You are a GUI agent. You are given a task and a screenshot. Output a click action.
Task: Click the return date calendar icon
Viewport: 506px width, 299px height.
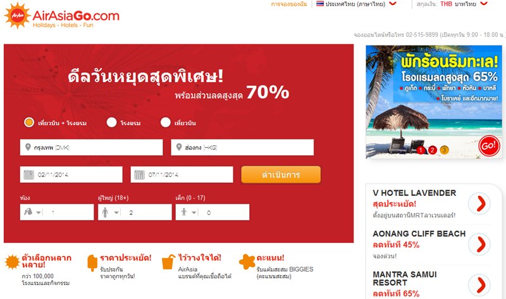click(139, 174)
